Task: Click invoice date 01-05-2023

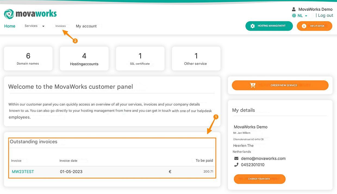Action: [x=71, y=171]
